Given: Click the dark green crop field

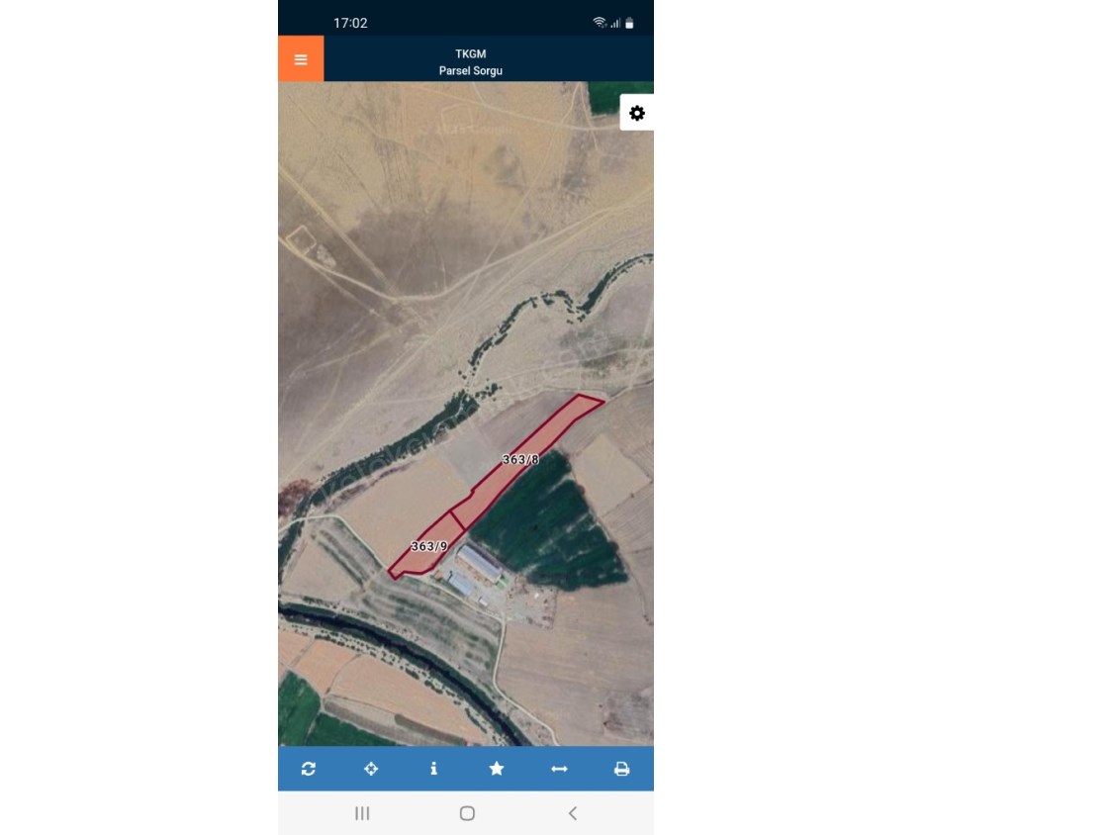Looking at the screenshot, I should click(x=548, y=524).
